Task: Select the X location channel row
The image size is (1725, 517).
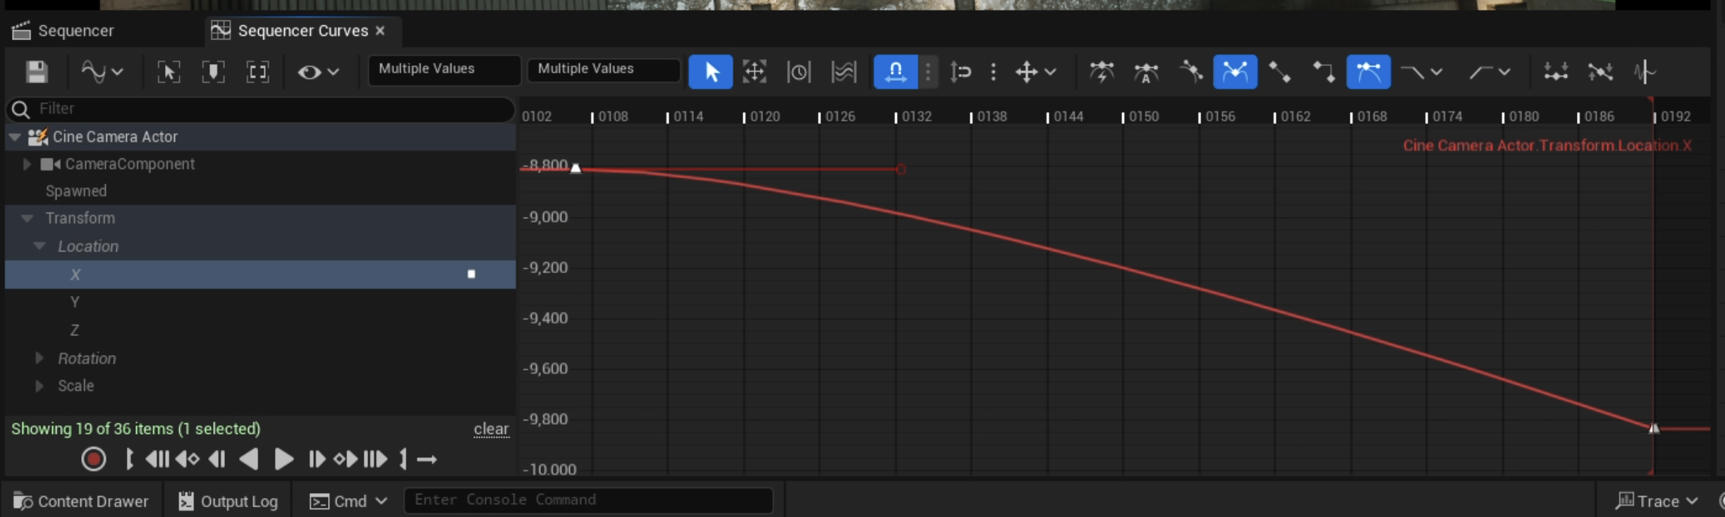Action: point(260,274)
